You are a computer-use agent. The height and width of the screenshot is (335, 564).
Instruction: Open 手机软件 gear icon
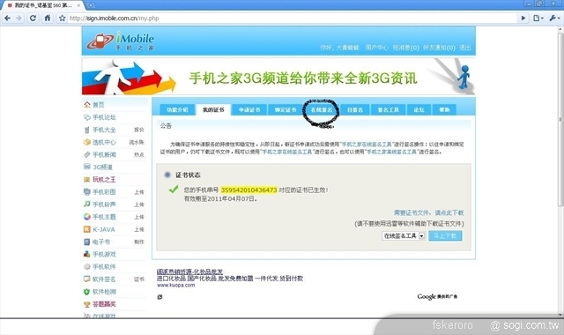click(86, 266)
